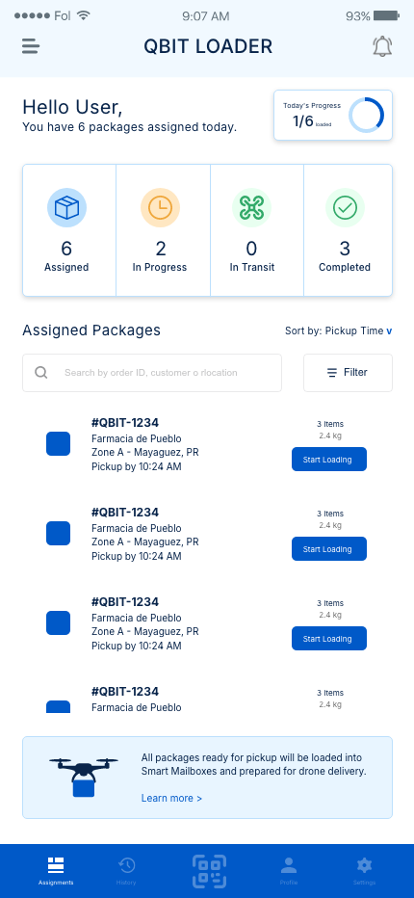Open the Filter options
414x898 pixels.
(348, 373)
